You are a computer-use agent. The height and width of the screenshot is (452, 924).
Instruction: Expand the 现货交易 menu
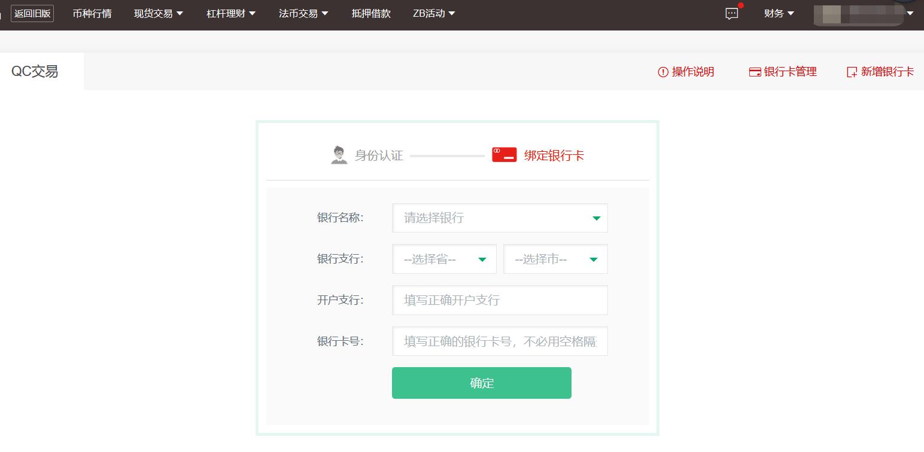pyautogui.click(x=159, y=13)
